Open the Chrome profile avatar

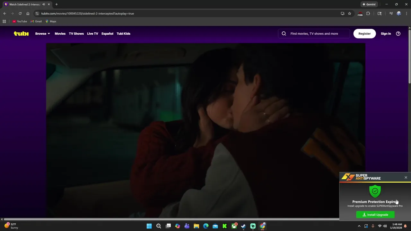[399, 13]
